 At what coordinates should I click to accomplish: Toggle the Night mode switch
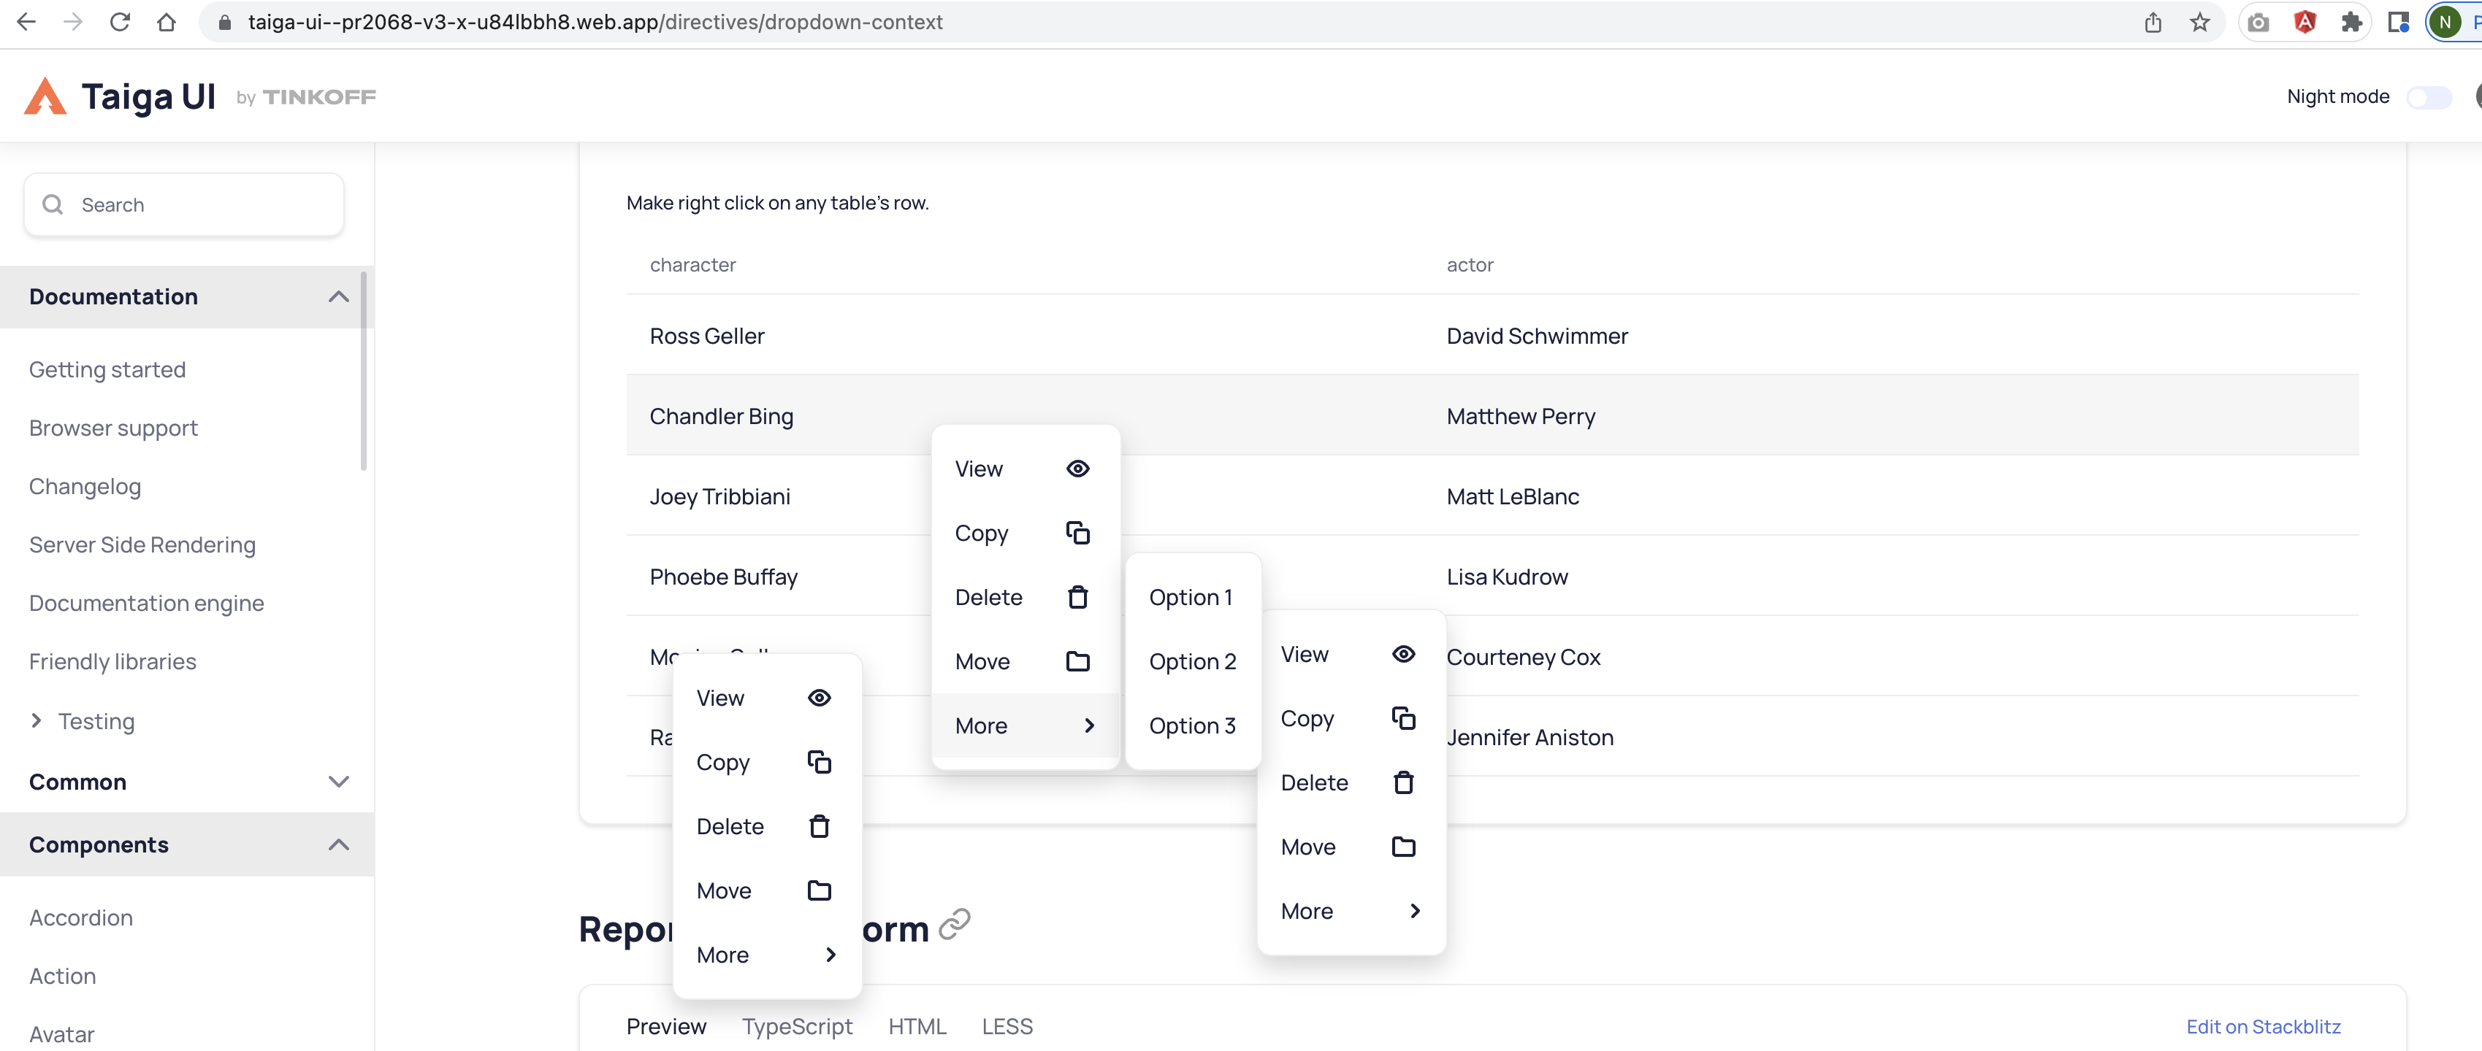pyautogui.click(x=2428, y=97)
